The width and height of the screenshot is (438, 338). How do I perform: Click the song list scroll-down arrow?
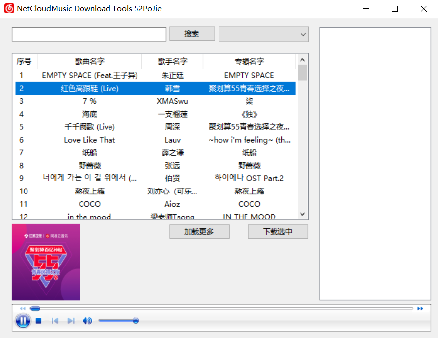(x=302, y=214)
